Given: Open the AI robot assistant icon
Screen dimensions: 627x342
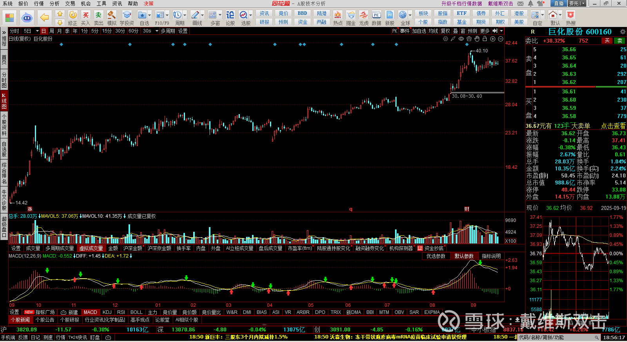Looking at the screenshot, I should (27, 18).
